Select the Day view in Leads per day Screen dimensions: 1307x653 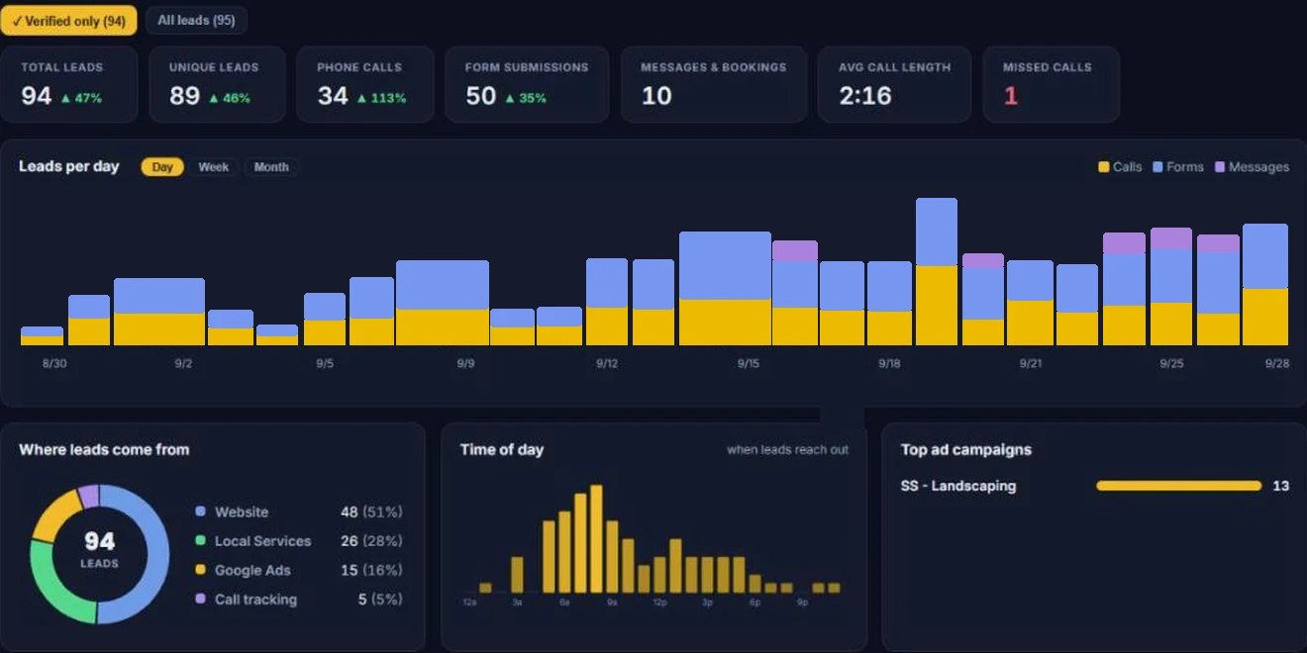click(x=162, y=167)
